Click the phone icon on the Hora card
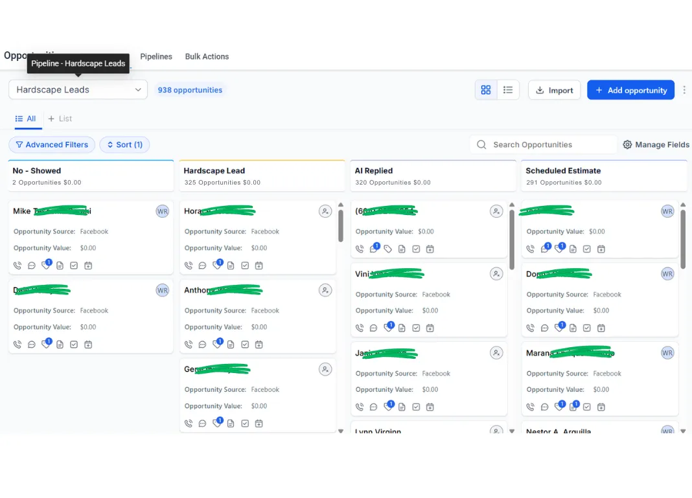The height and width of the screenshot is (498, 692). point(189,266)
